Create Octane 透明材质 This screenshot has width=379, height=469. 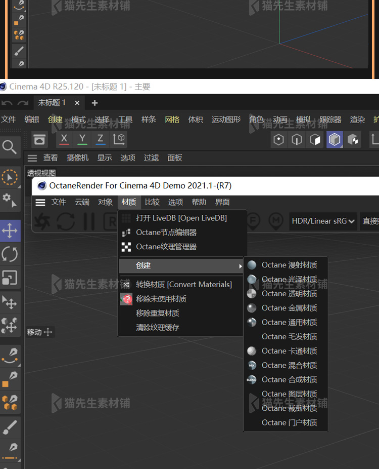pyautogui.click(x=286, y=294)
